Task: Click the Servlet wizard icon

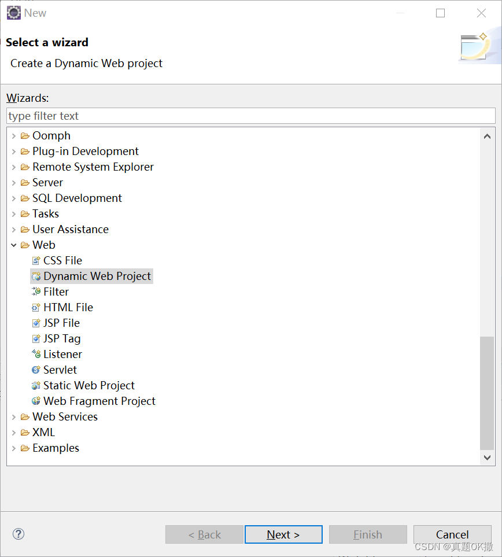Action: coord(36,370)
